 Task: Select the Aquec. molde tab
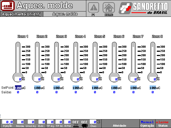pos(65,14)
